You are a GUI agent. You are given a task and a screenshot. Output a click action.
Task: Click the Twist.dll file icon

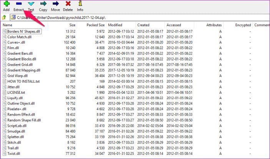[x=5, y=154]
